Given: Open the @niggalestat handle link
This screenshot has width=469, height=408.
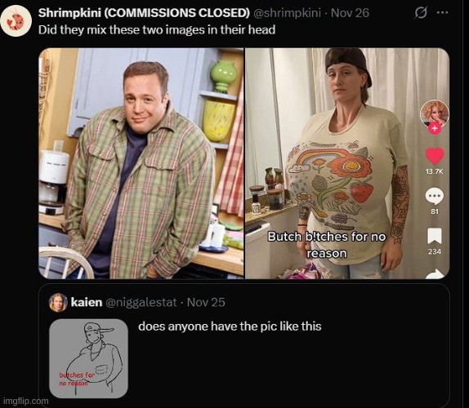Looking at the screenshot, I should (141, 302).
